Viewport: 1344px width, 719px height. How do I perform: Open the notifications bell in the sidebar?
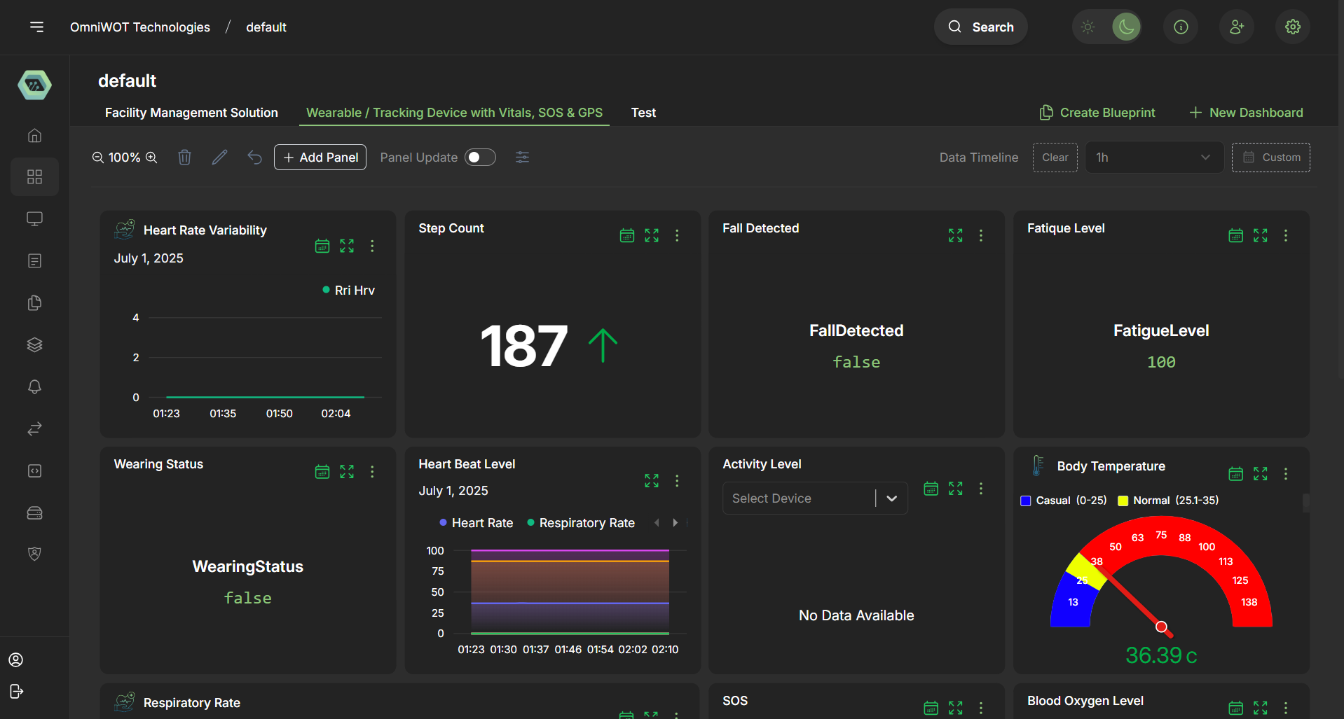click(x=34, y=386)
